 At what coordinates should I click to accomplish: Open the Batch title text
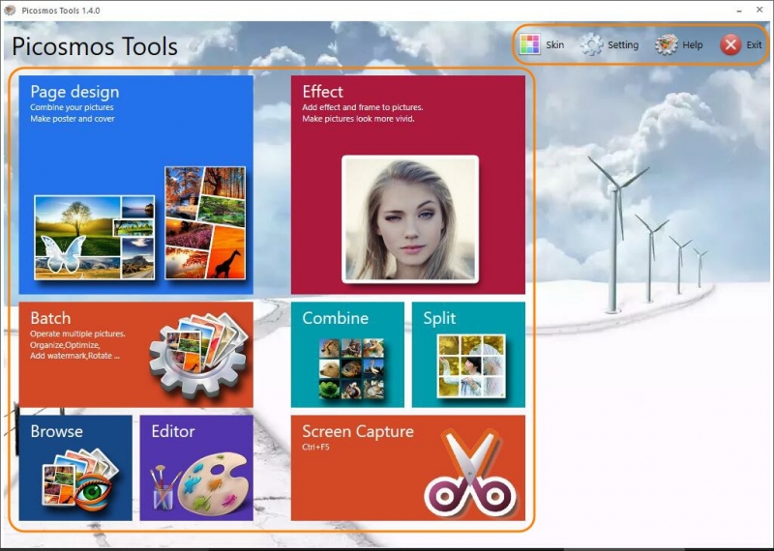(x=50, y=318)
